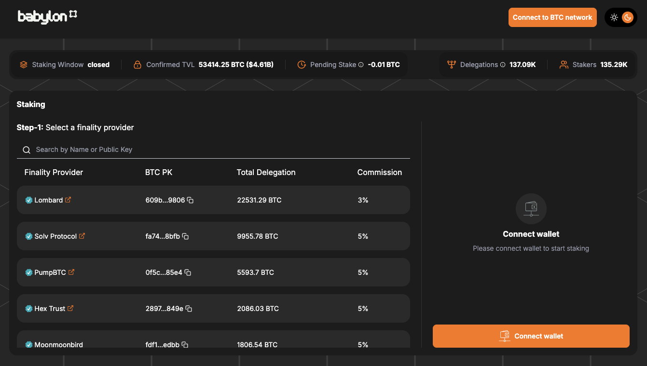
Task: Sort by Commission column header
Action: (379, 172)
